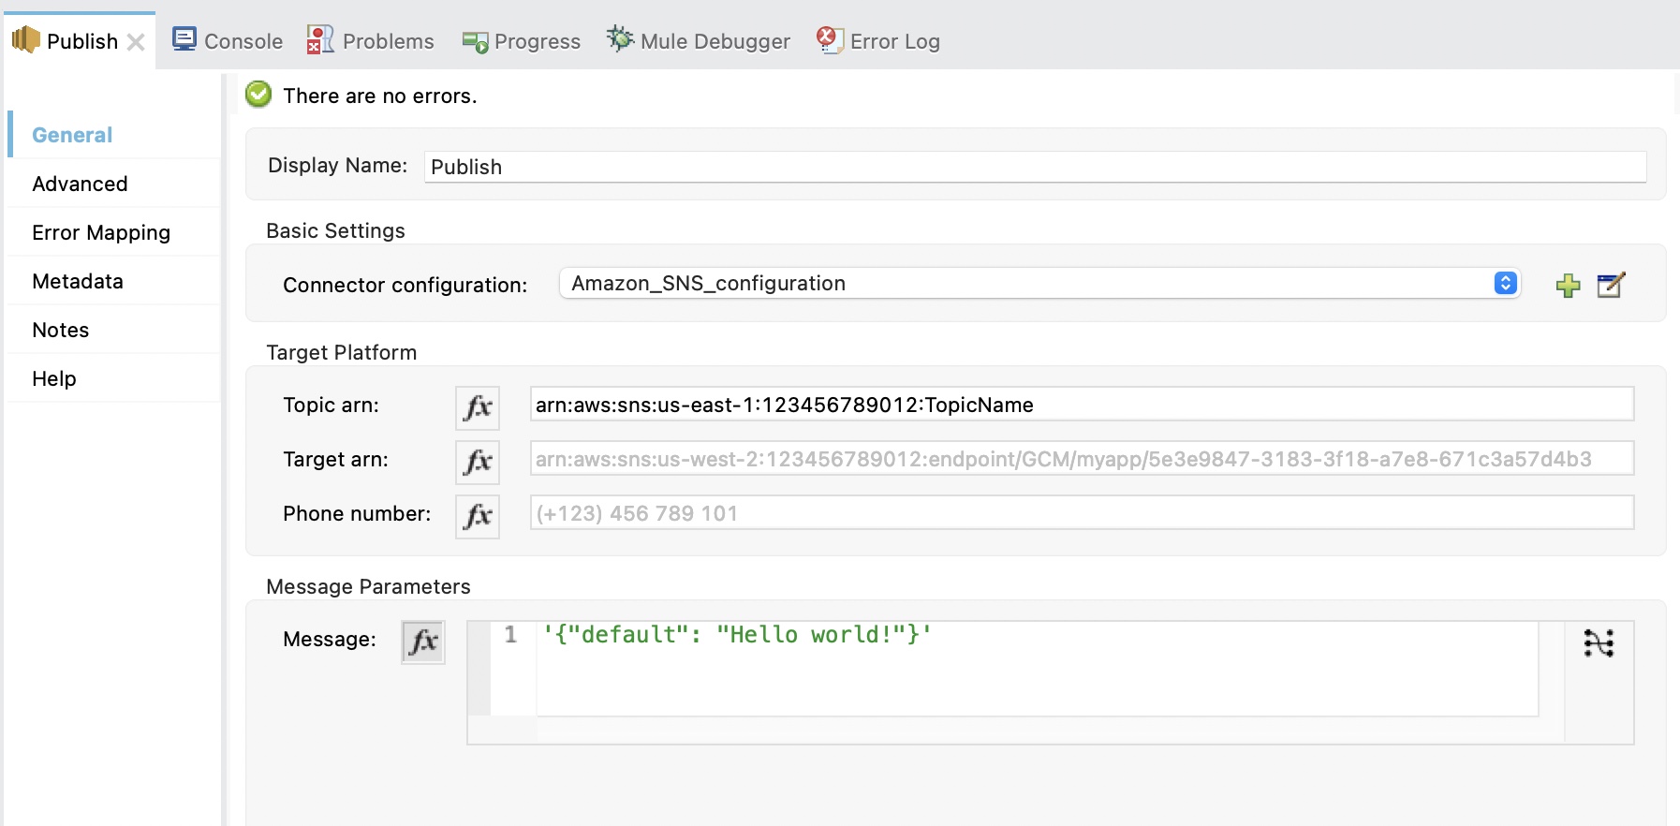
Task: Switch to the Console tab
Action: [228, 41]
